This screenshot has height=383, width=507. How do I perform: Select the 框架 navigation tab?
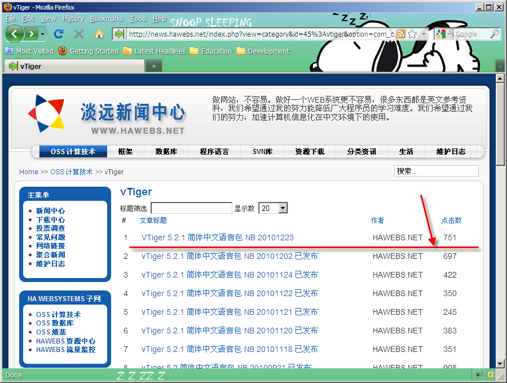tap(125, 151)
